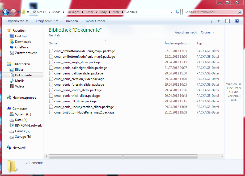Open the view options dropdown arrow
Viewport: 245px width, 176px height.
218,21
